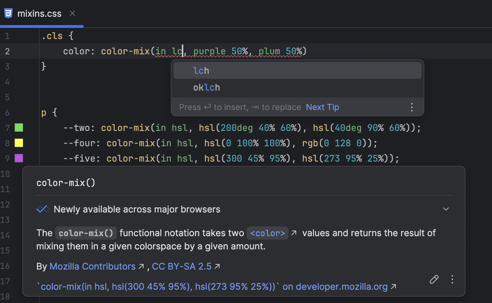Open the kebab menu in the completion popup
This screenshot has width=492, height=303.
pos(412,107)
